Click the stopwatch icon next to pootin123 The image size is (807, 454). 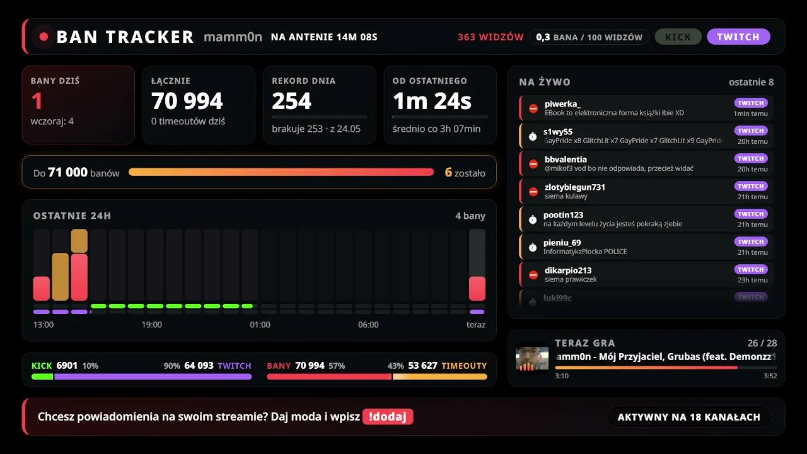(x=533, y=219)
